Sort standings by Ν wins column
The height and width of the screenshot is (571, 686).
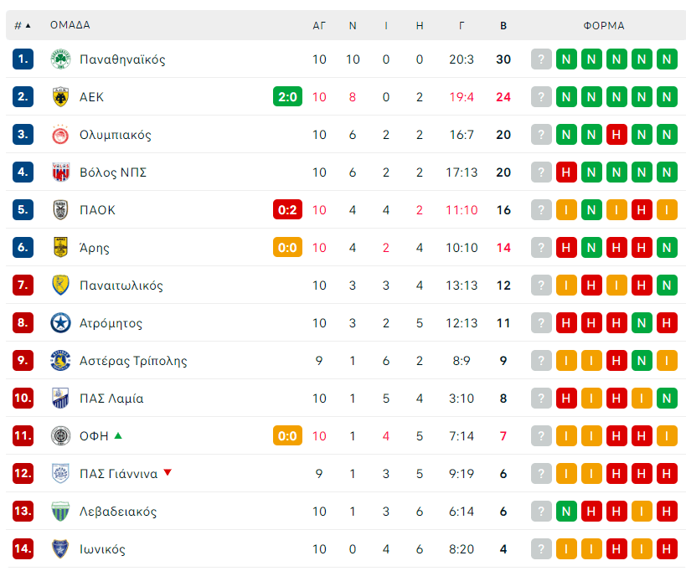353,25
